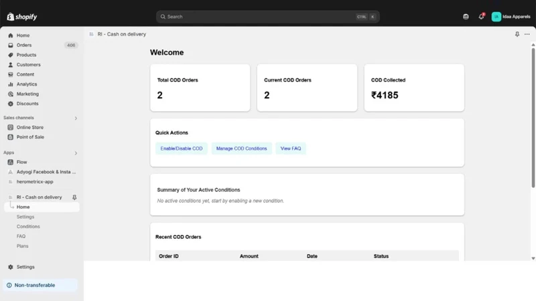This screenshot has height=301, width=536.
Task: Click the Adyogi Facebook & Insta app icon
Action: [11, 172]
